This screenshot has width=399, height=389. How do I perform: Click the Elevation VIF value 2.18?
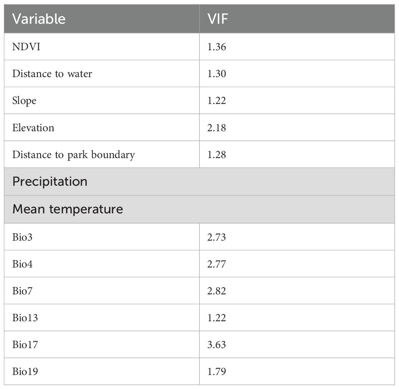(216, 128)
